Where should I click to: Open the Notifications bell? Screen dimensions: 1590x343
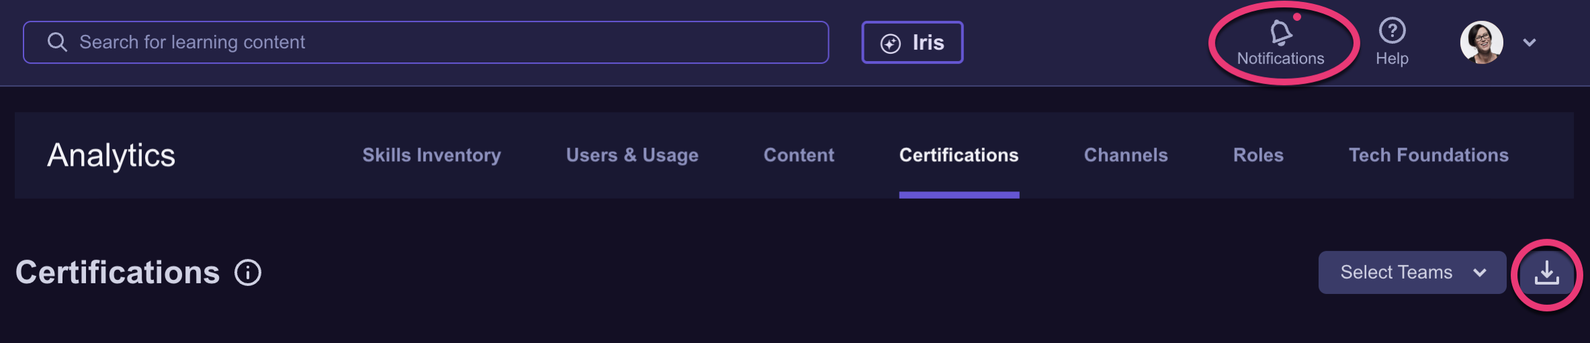tap(1281, 32)
